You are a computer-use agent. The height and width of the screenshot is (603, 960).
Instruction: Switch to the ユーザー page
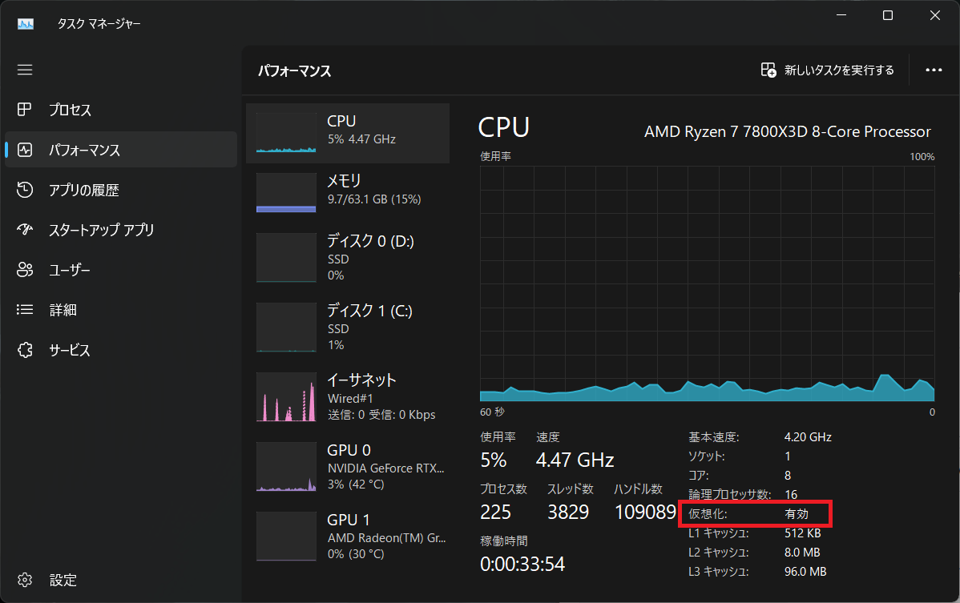tap(121, 270)
